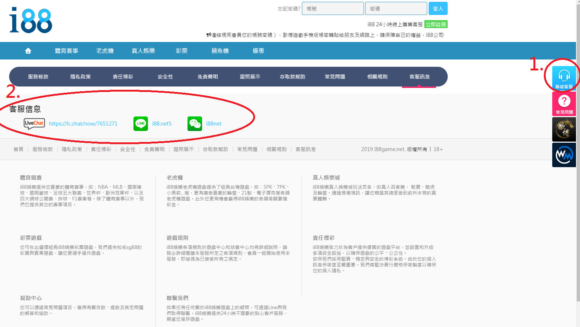Click footer link 免責聲明
Viewport: 580px width, 327px height.
pyautogui.click(x=155, y=149)
